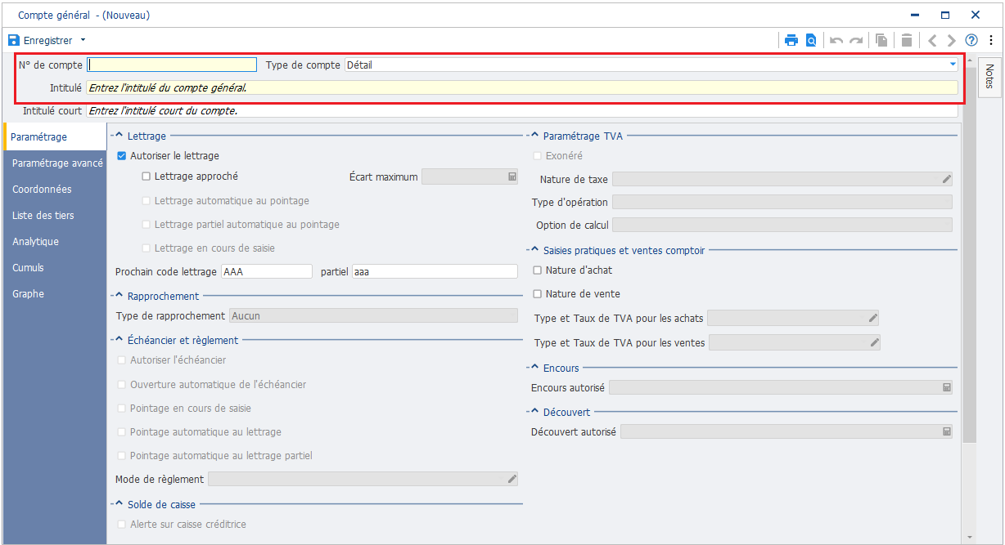The image size is (1005, 545).
Task: Open the Graphe tab
Action: tap(55, 293)
